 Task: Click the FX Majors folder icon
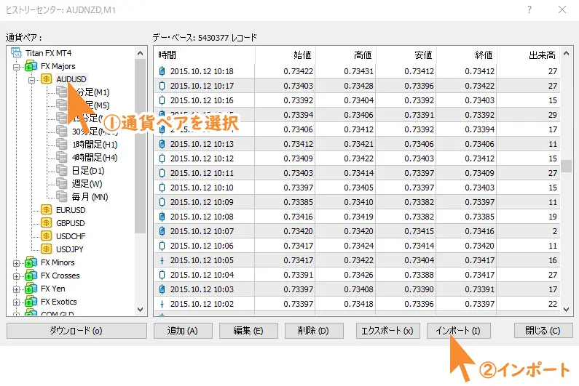31,66
